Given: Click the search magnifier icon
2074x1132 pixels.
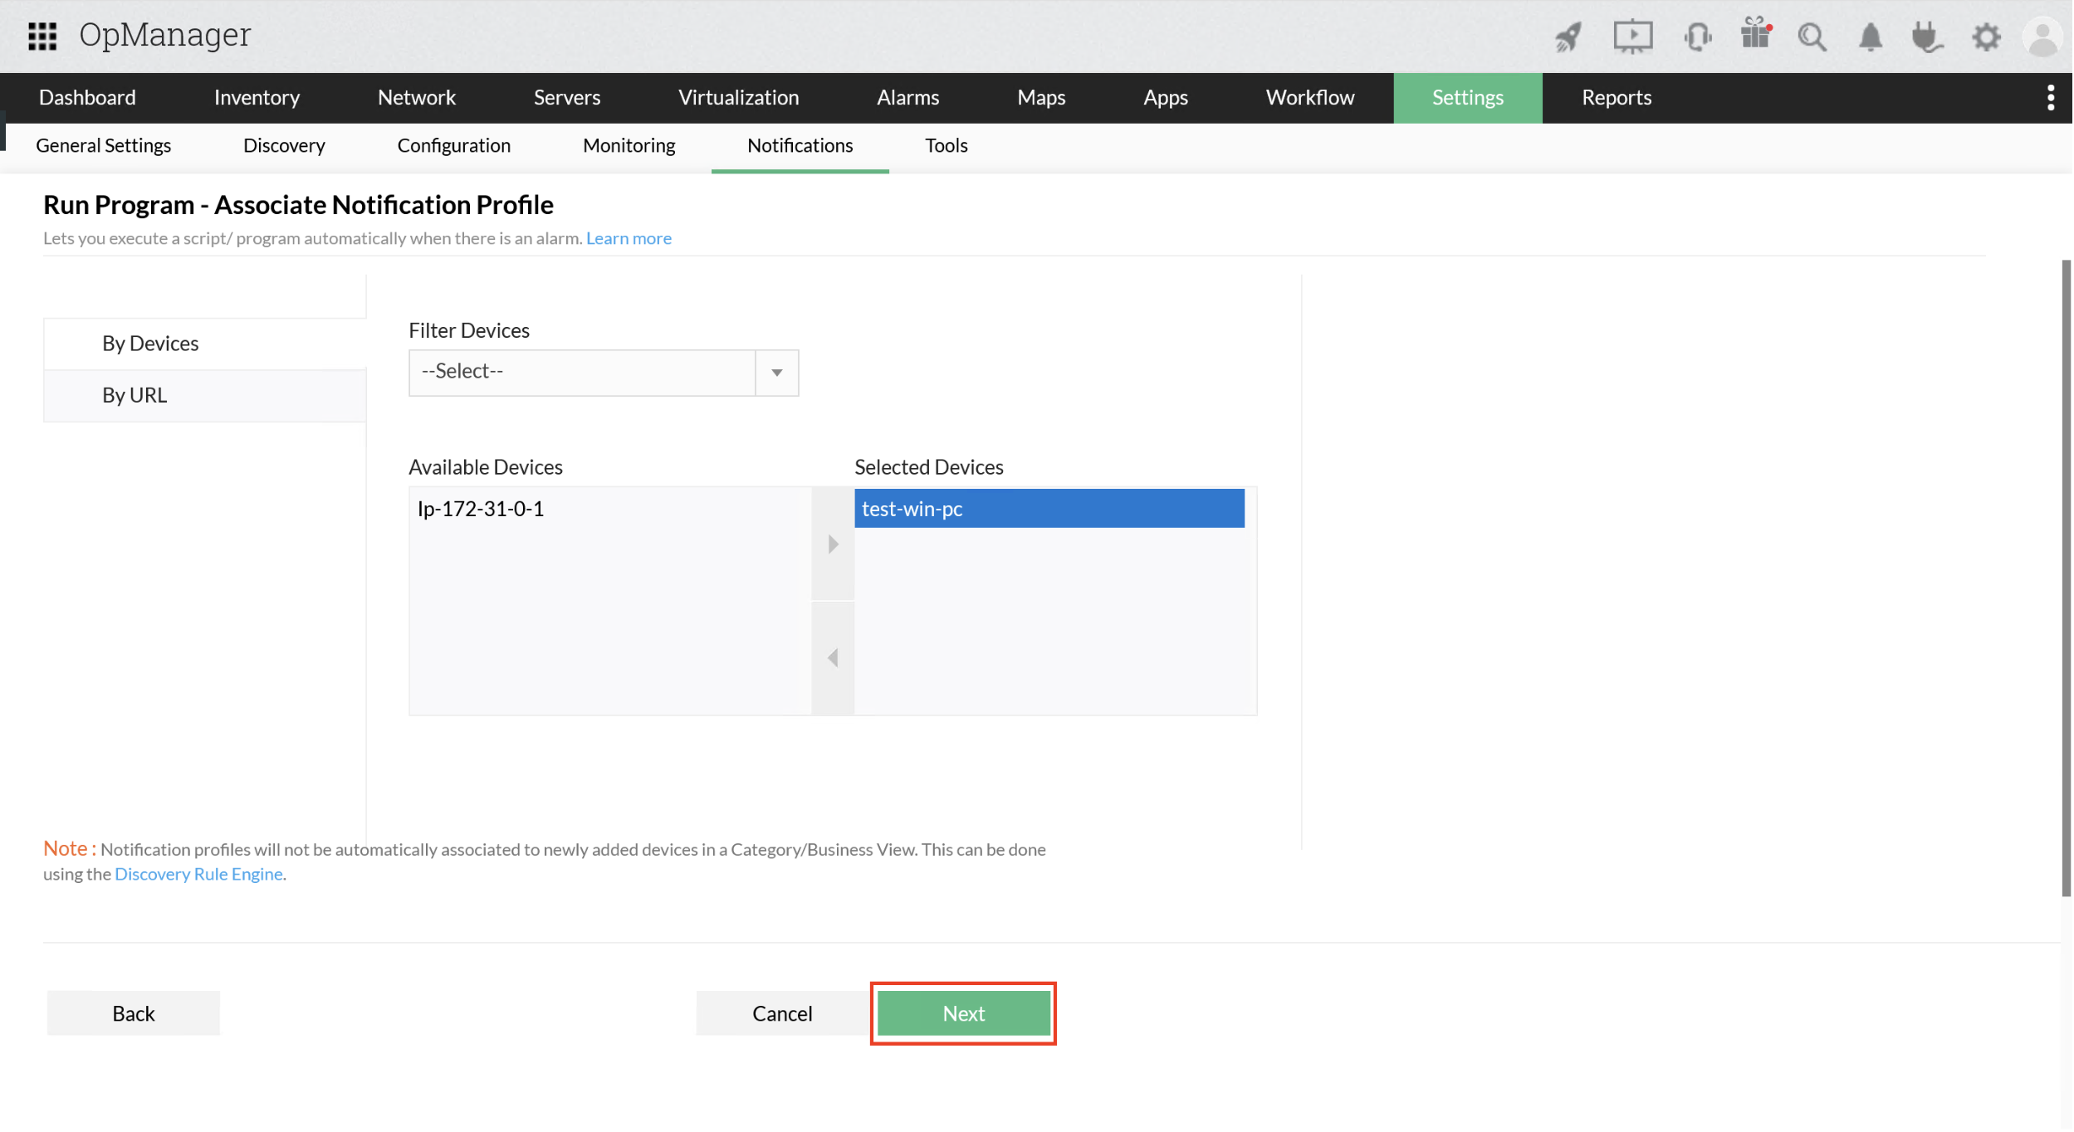Looking at the screenshot, I should pos(1812,37).
